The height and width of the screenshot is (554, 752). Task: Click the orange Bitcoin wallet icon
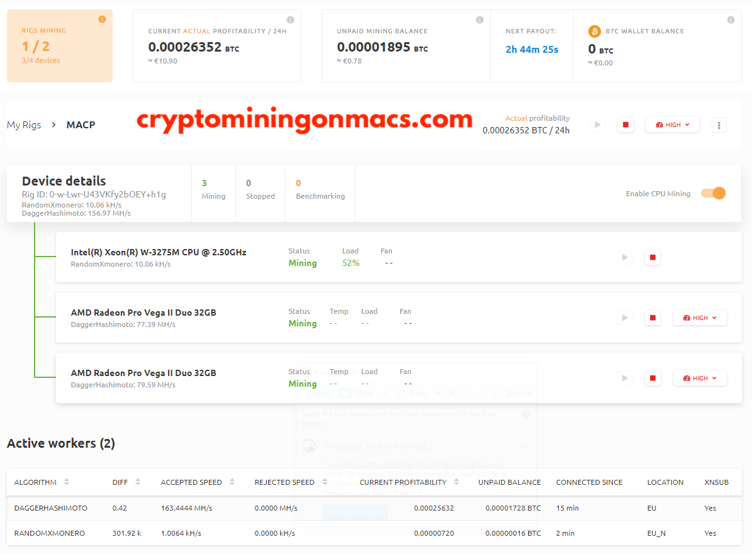pyautogui.click(x=594, y=31)
